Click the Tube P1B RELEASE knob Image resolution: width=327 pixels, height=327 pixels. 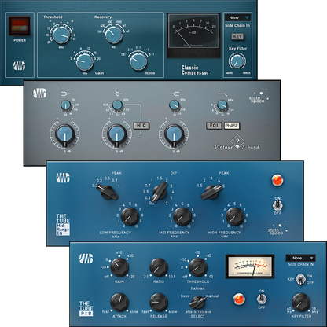tap(159, 302)
